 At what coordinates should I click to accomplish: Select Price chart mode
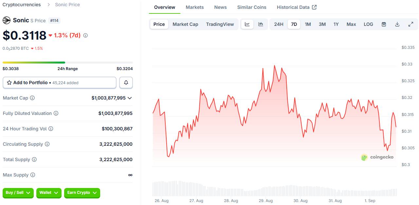(159, 24)
